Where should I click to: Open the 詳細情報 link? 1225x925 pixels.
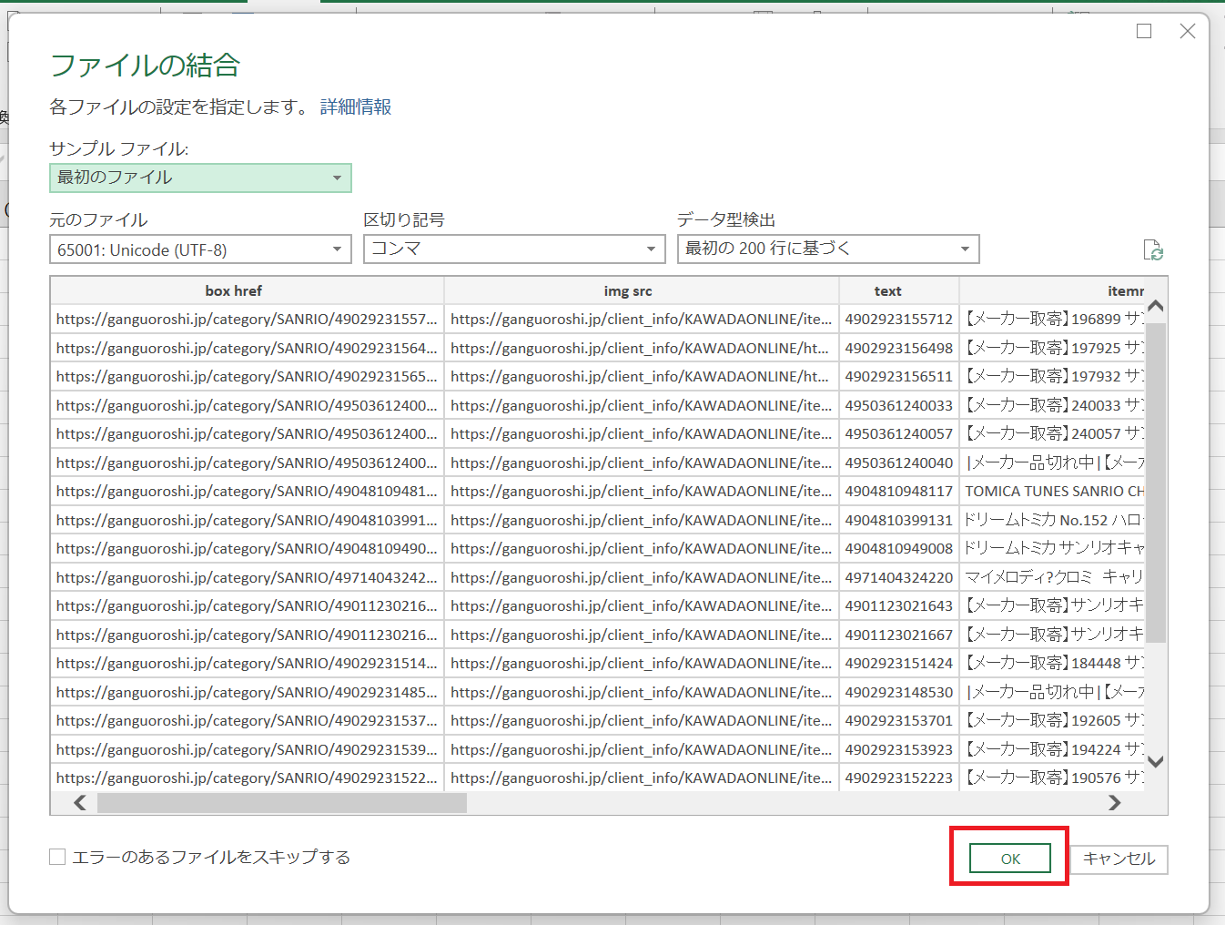click(x=356, y=107)
